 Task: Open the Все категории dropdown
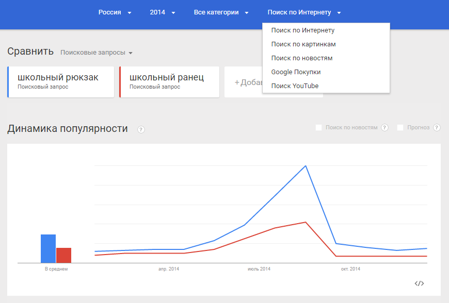[x=221, y=12]
